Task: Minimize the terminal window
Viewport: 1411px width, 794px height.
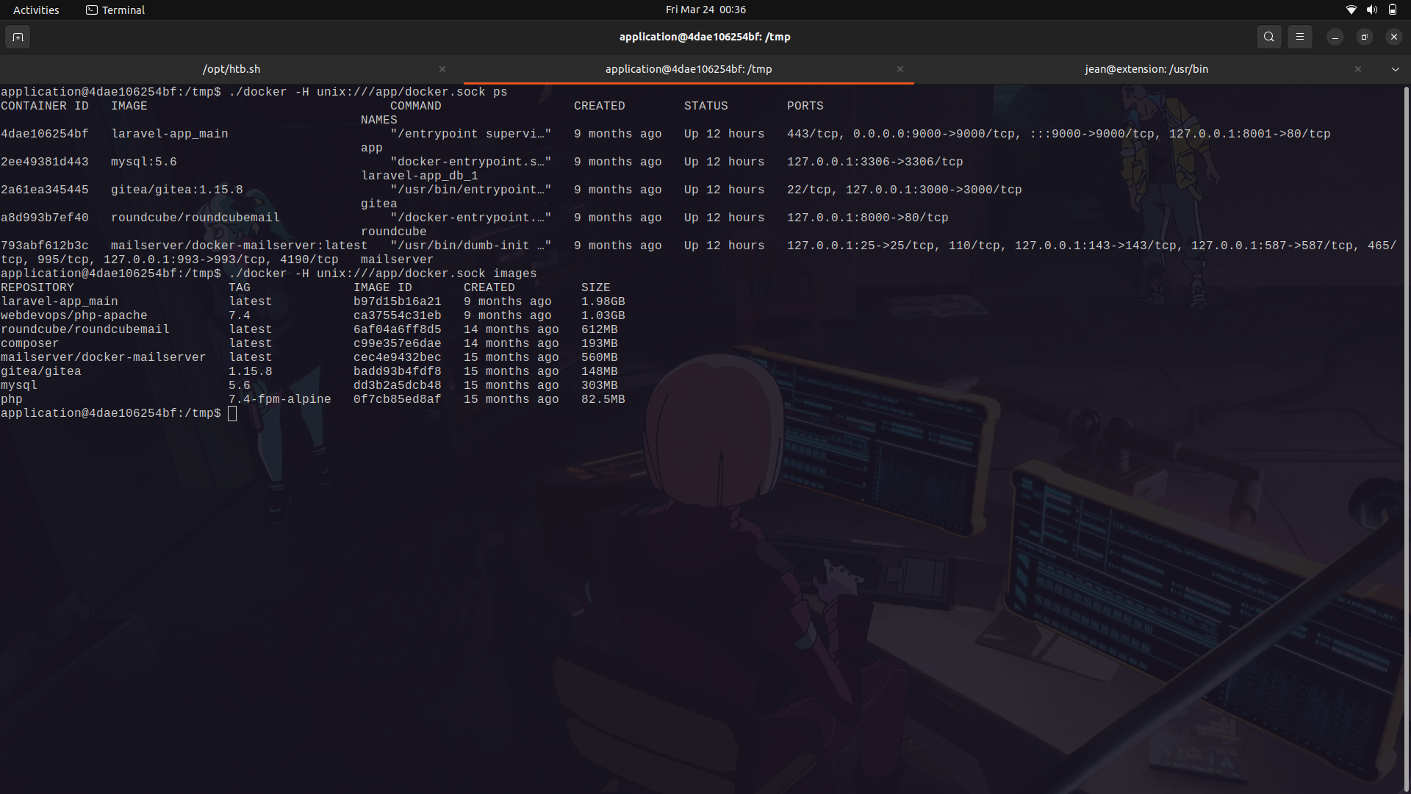Action: (x=1335, y=36)
